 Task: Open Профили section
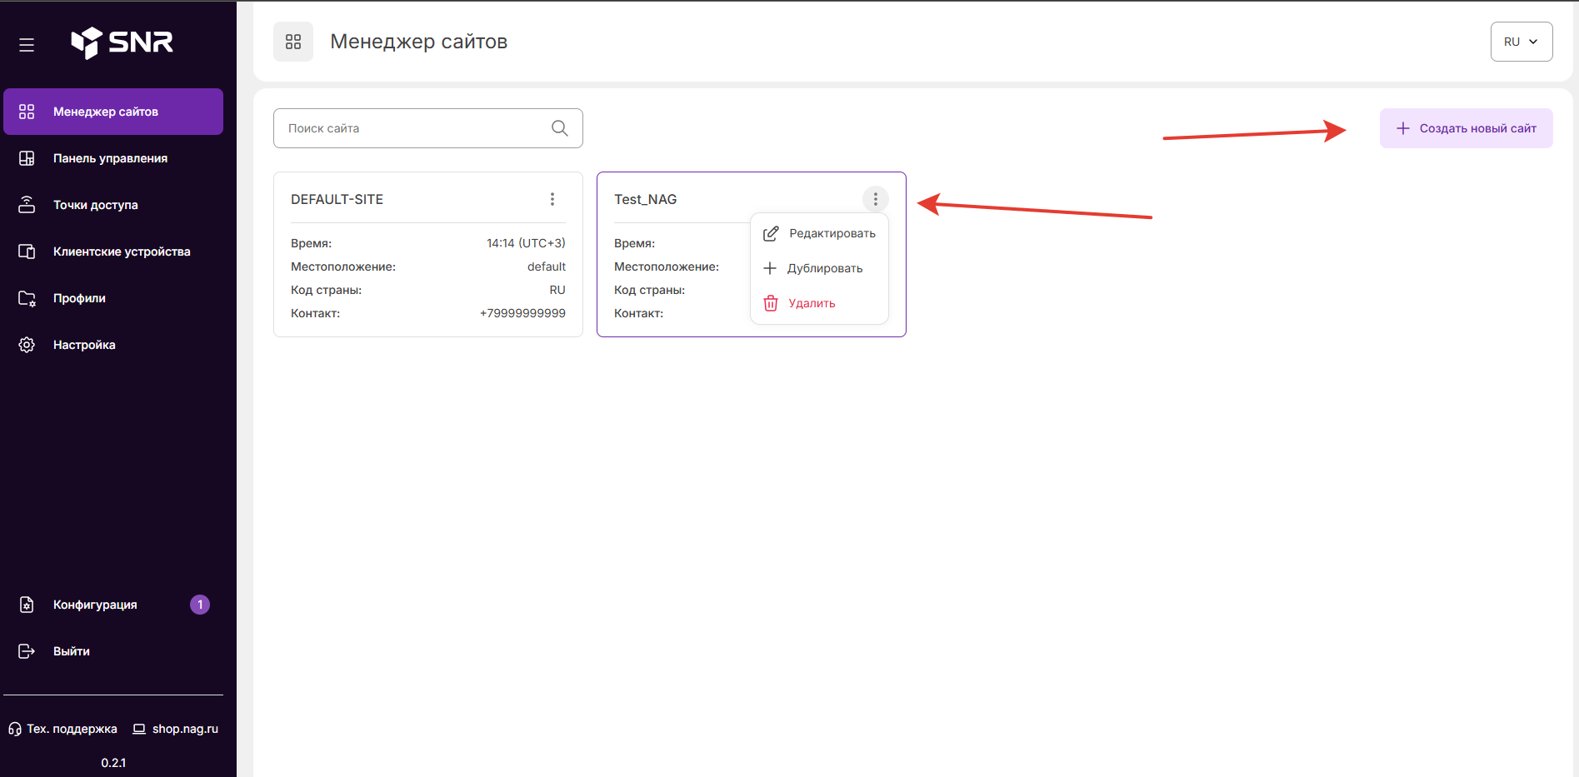(x=113, y=298)
